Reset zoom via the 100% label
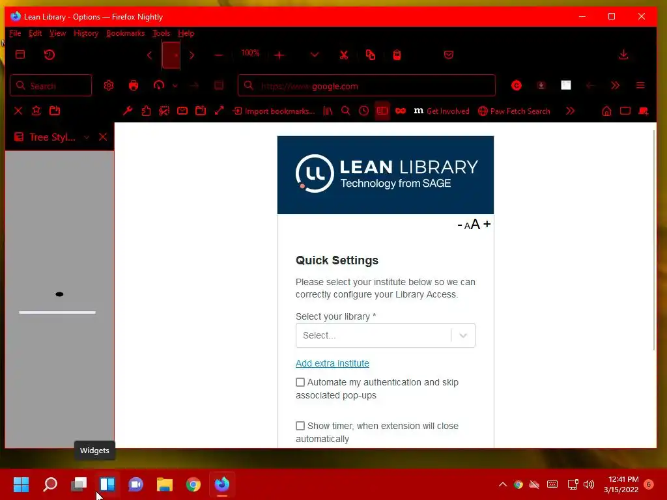Image resolution: width=667 pixels, height=500 pixels. coord(250,53)
